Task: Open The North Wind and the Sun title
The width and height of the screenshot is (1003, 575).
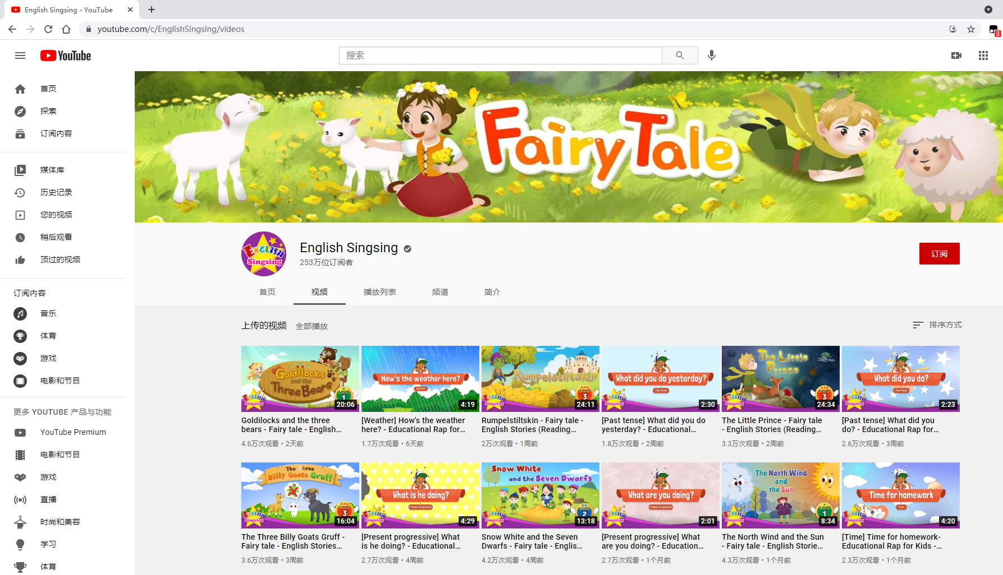Action: click(773, 541)
